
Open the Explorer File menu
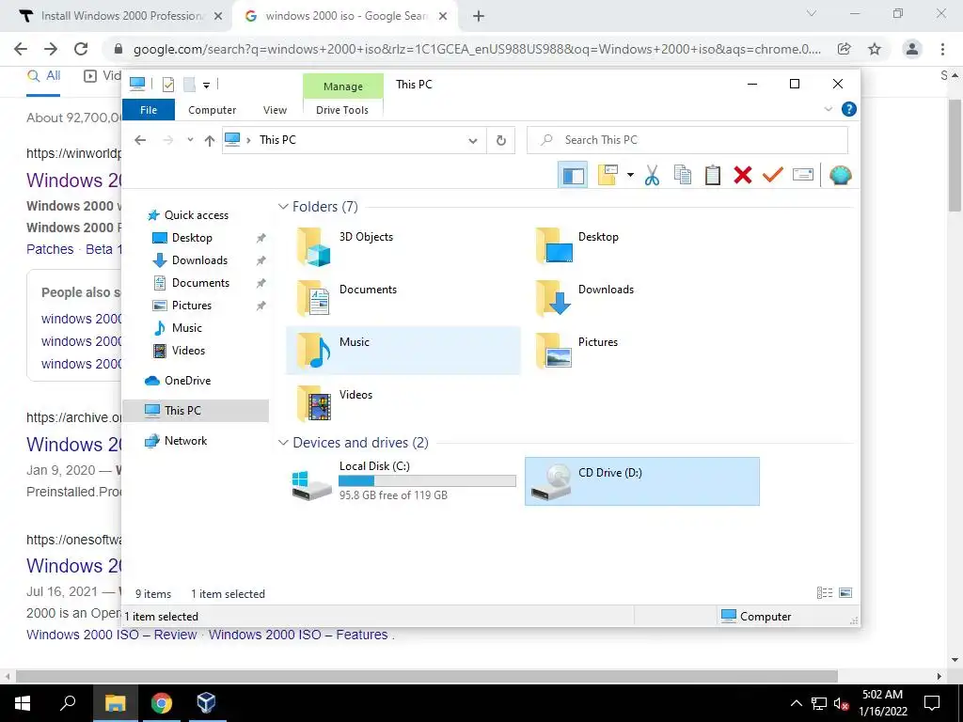149,110
